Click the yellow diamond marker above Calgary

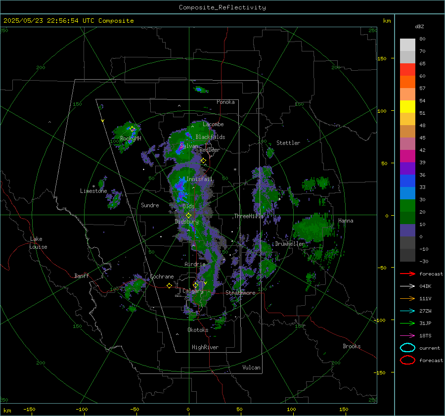195,285
